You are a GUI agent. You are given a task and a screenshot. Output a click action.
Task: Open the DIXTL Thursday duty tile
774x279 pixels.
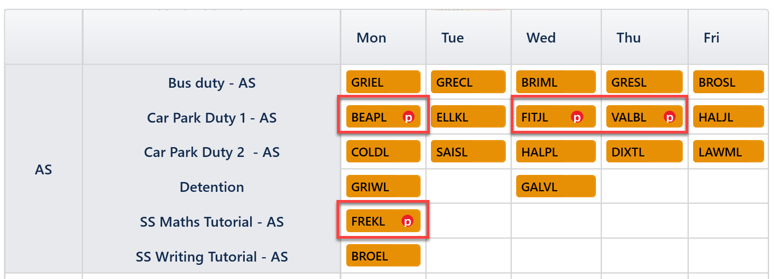coord(644,152)
